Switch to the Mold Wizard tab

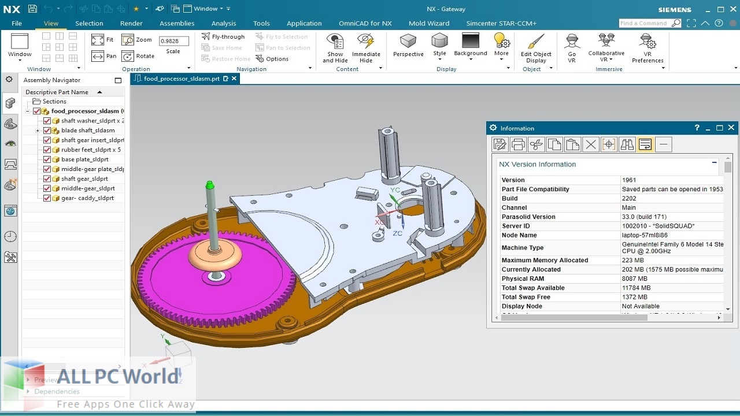click(429, 24)
